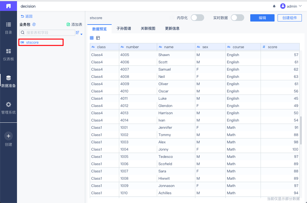Click the sex column header
Image resolution: width=307 pixels, height=203 pixels.
tap(211, 47)
